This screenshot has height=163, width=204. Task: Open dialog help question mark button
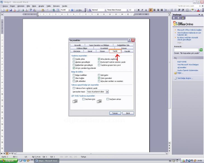(x=129, y=40)
